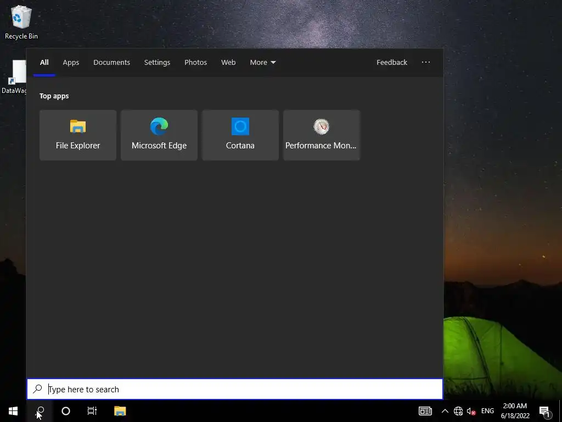Viewport: 562px width, 422px height.
Task: Open the network globe tray icon
Action: 458,411
